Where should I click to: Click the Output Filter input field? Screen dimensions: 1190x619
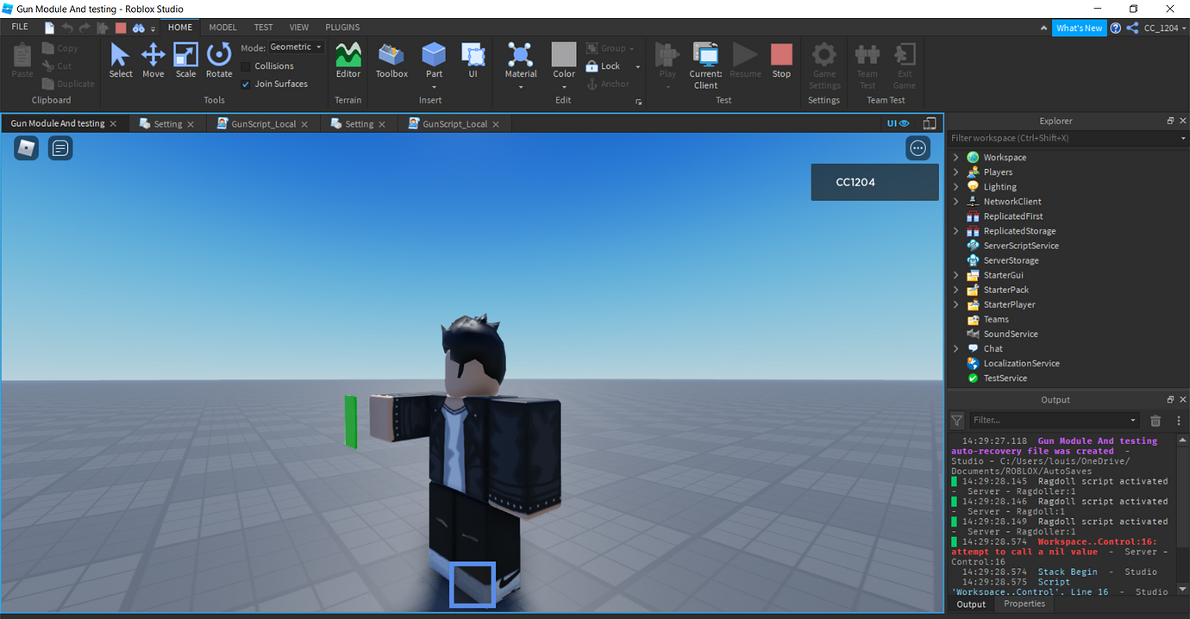(x=1053, y=421)
